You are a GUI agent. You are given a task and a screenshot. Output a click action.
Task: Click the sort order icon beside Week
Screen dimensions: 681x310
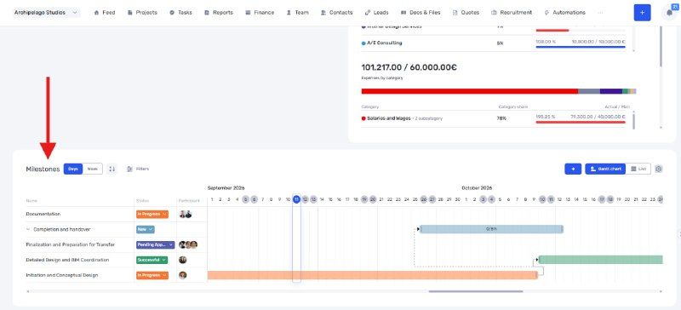[112, 169]
